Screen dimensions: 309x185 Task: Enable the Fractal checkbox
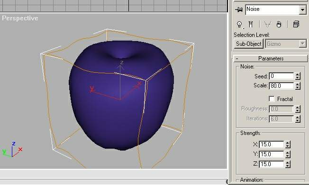pos(272,99)
